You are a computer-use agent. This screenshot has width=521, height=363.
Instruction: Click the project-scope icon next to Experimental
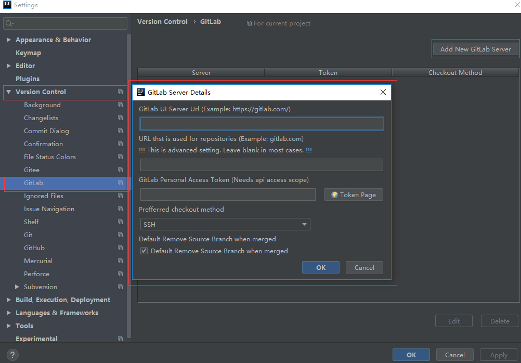click(x=120, y=339)
